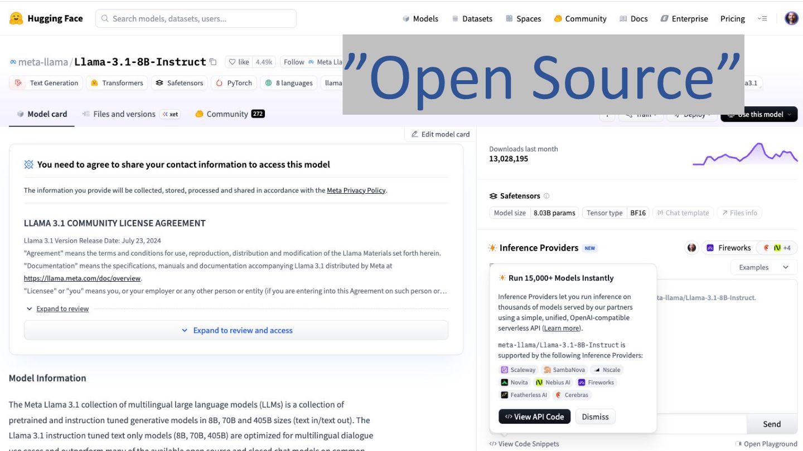Open the Chat template button
The image size is (803, 451).
pos(683,213)
